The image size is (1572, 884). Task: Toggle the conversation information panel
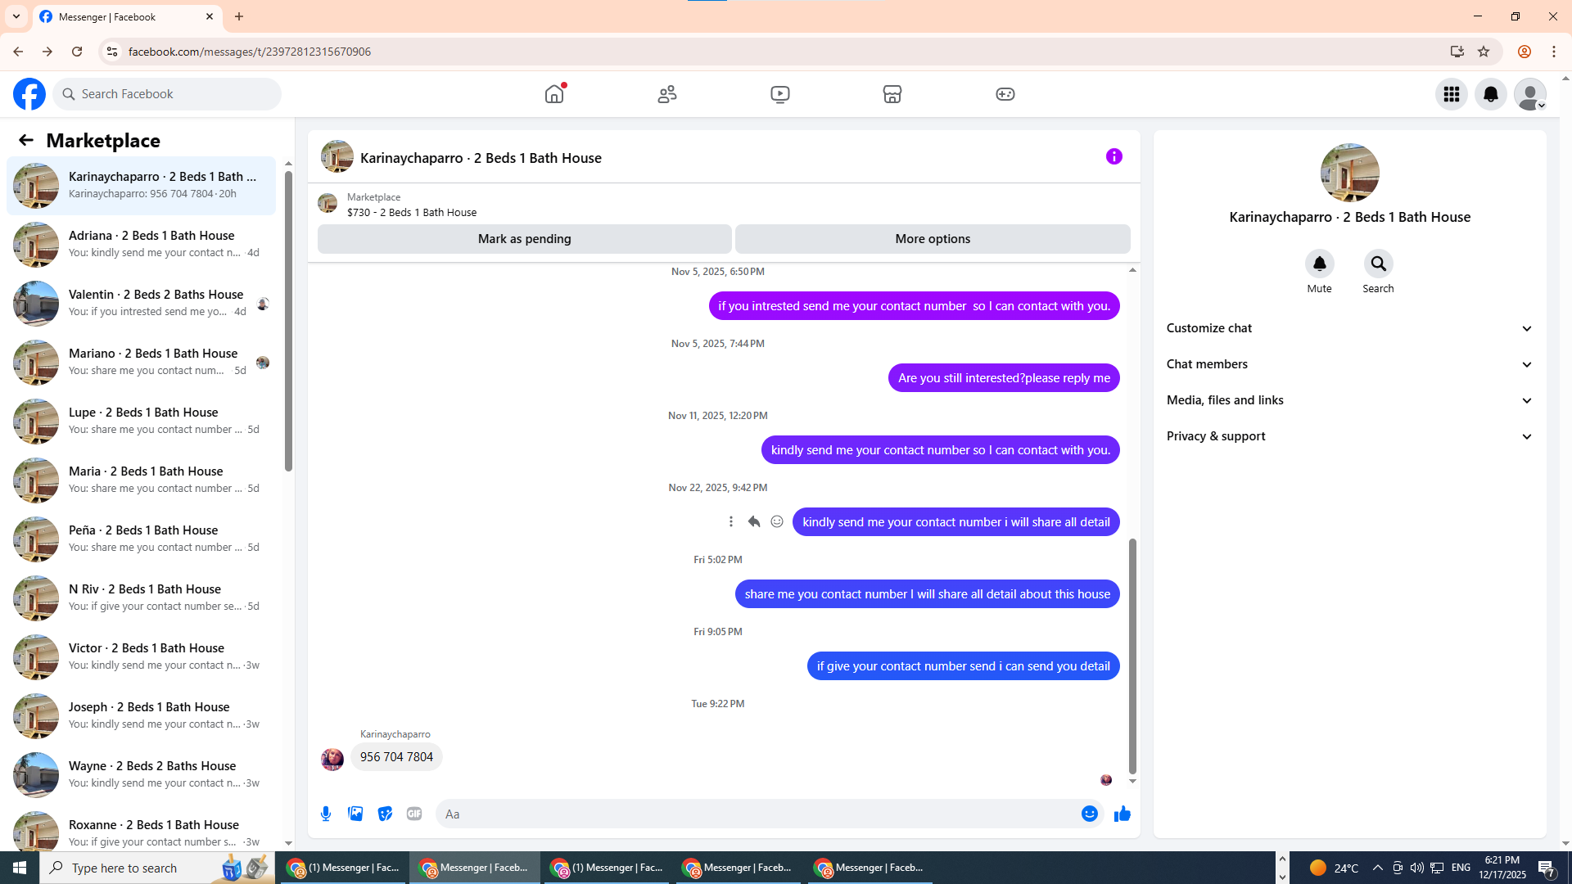click(x=1113, y=156)
